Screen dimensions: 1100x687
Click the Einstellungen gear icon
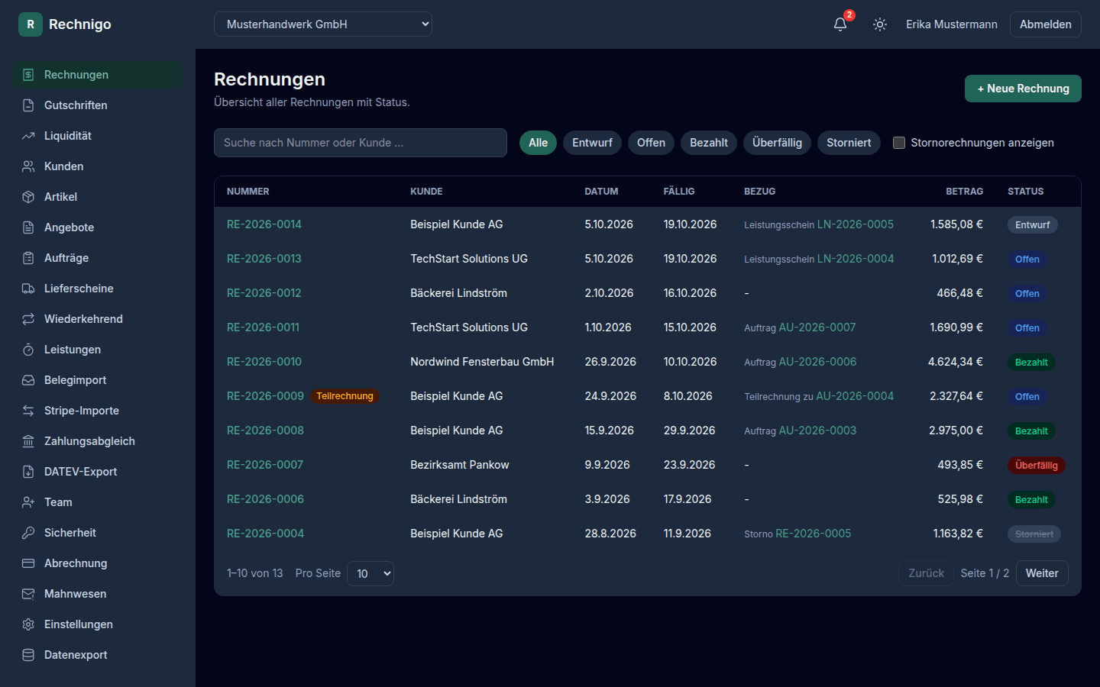[28, 624]
